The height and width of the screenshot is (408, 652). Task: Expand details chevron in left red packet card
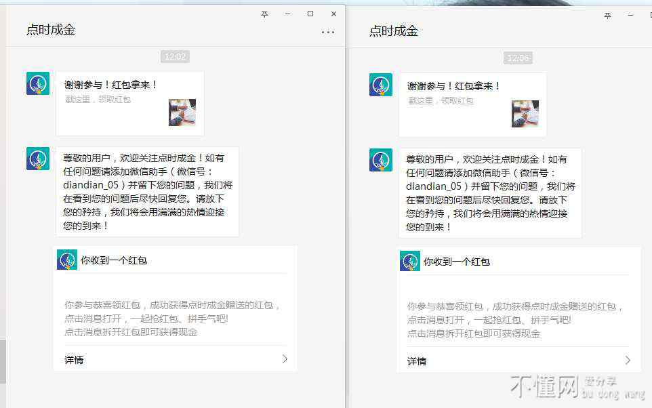tap(285, 359)
